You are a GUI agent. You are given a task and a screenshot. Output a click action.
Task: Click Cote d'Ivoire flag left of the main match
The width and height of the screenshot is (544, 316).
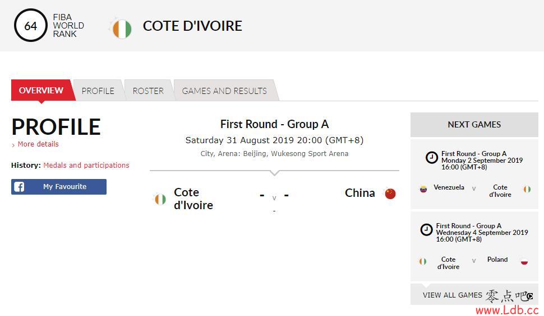coord(160,199)
